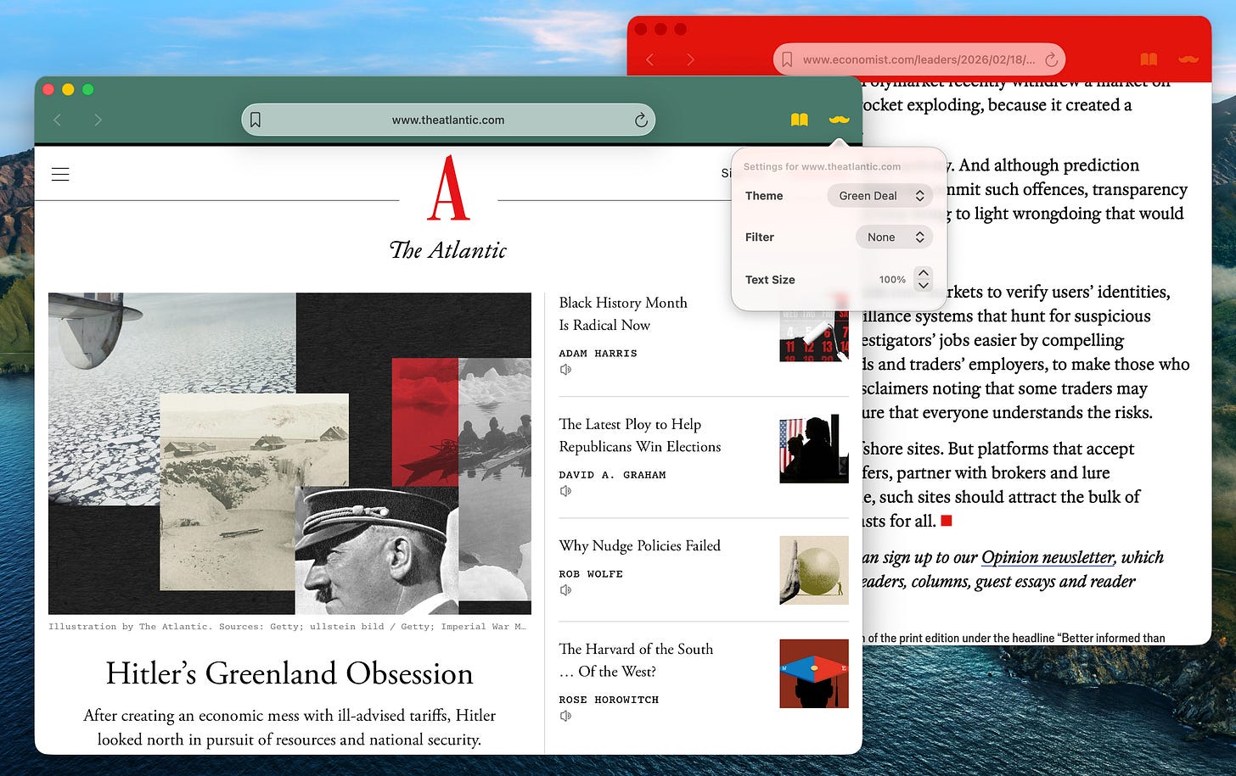1236x776 pixels.
Task: Click mustache icon in Economist window toolbar
Action: [1188, 59]
